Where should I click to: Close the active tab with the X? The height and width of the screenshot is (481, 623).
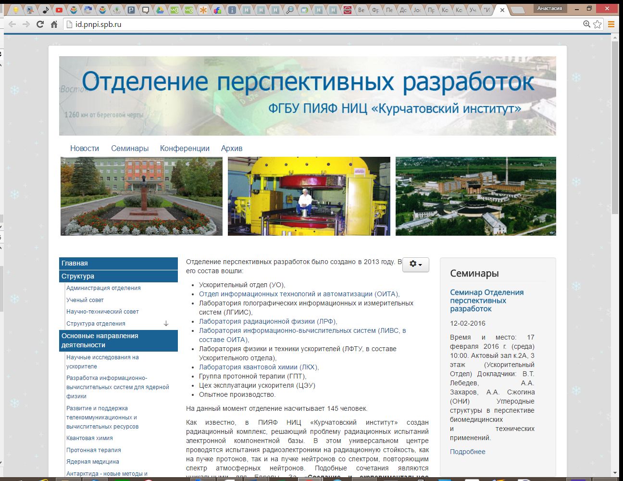click(502, 10)
